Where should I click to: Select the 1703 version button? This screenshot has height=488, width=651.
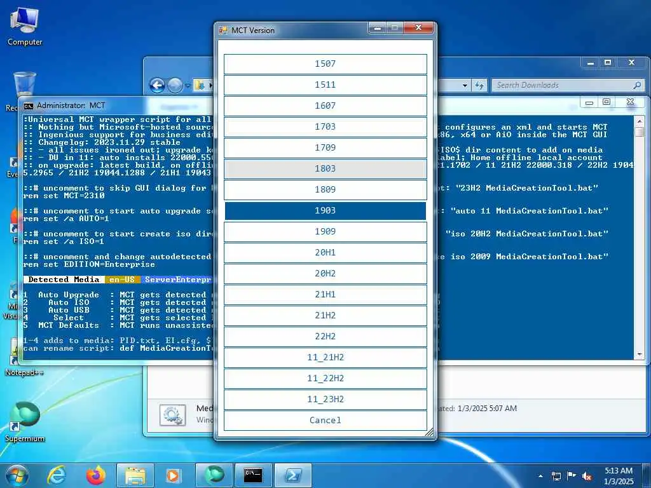point(325,126)
